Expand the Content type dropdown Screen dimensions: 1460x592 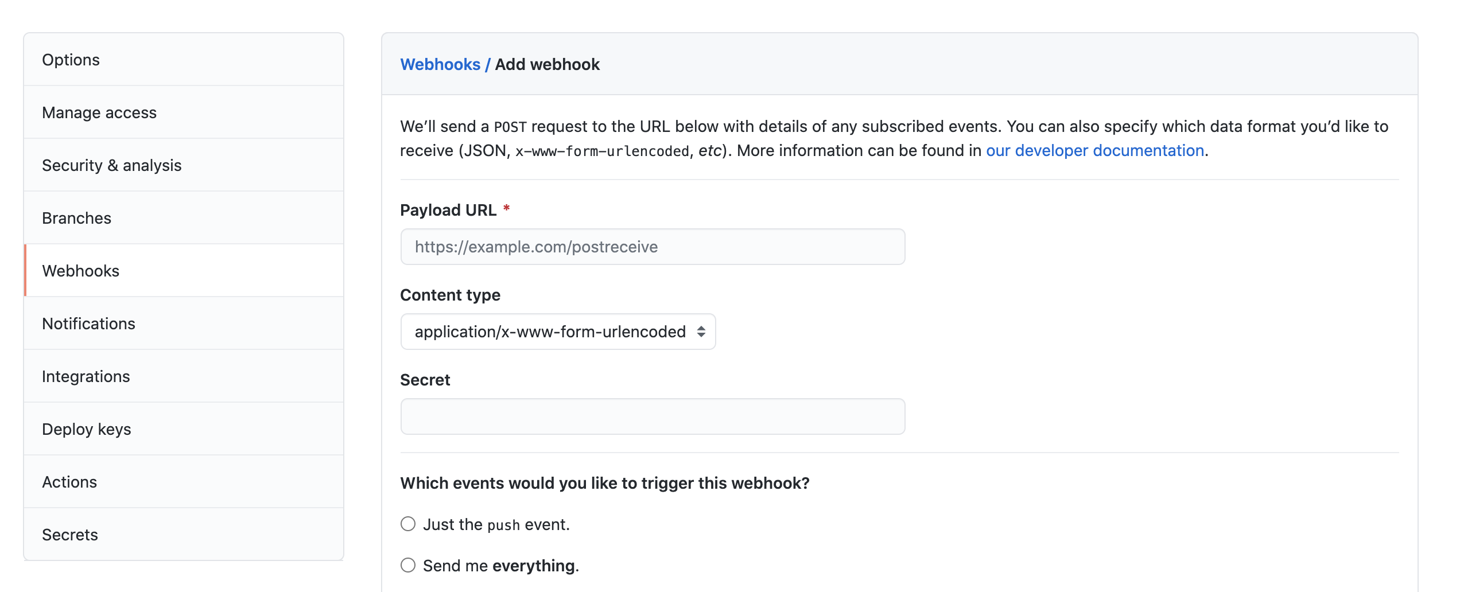[551, 332]
